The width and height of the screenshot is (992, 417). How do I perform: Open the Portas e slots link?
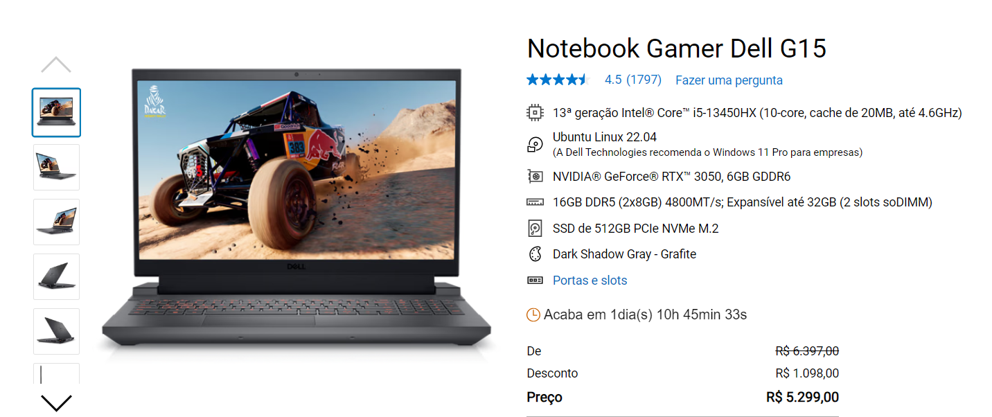coord(590,281)
